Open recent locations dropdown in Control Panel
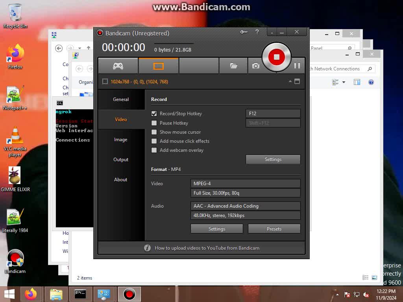The width and height of the screenshot is (403, 302). [79, 48]
